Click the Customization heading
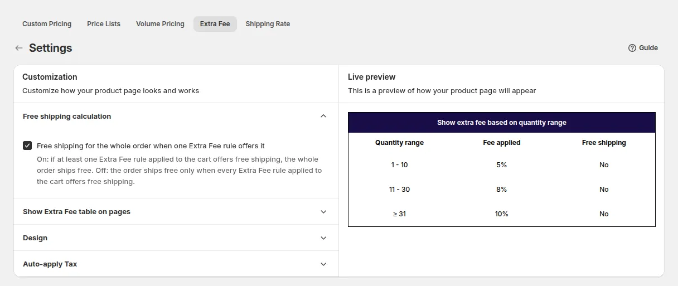 click(x=50, y=77)
